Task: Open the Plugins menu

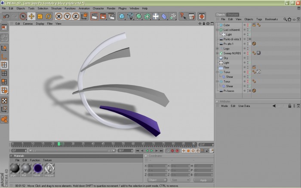Action: click(122, 9)
